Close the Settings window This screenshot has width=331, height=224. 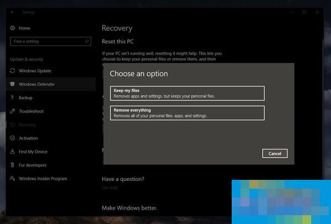(x=317, y=12)
